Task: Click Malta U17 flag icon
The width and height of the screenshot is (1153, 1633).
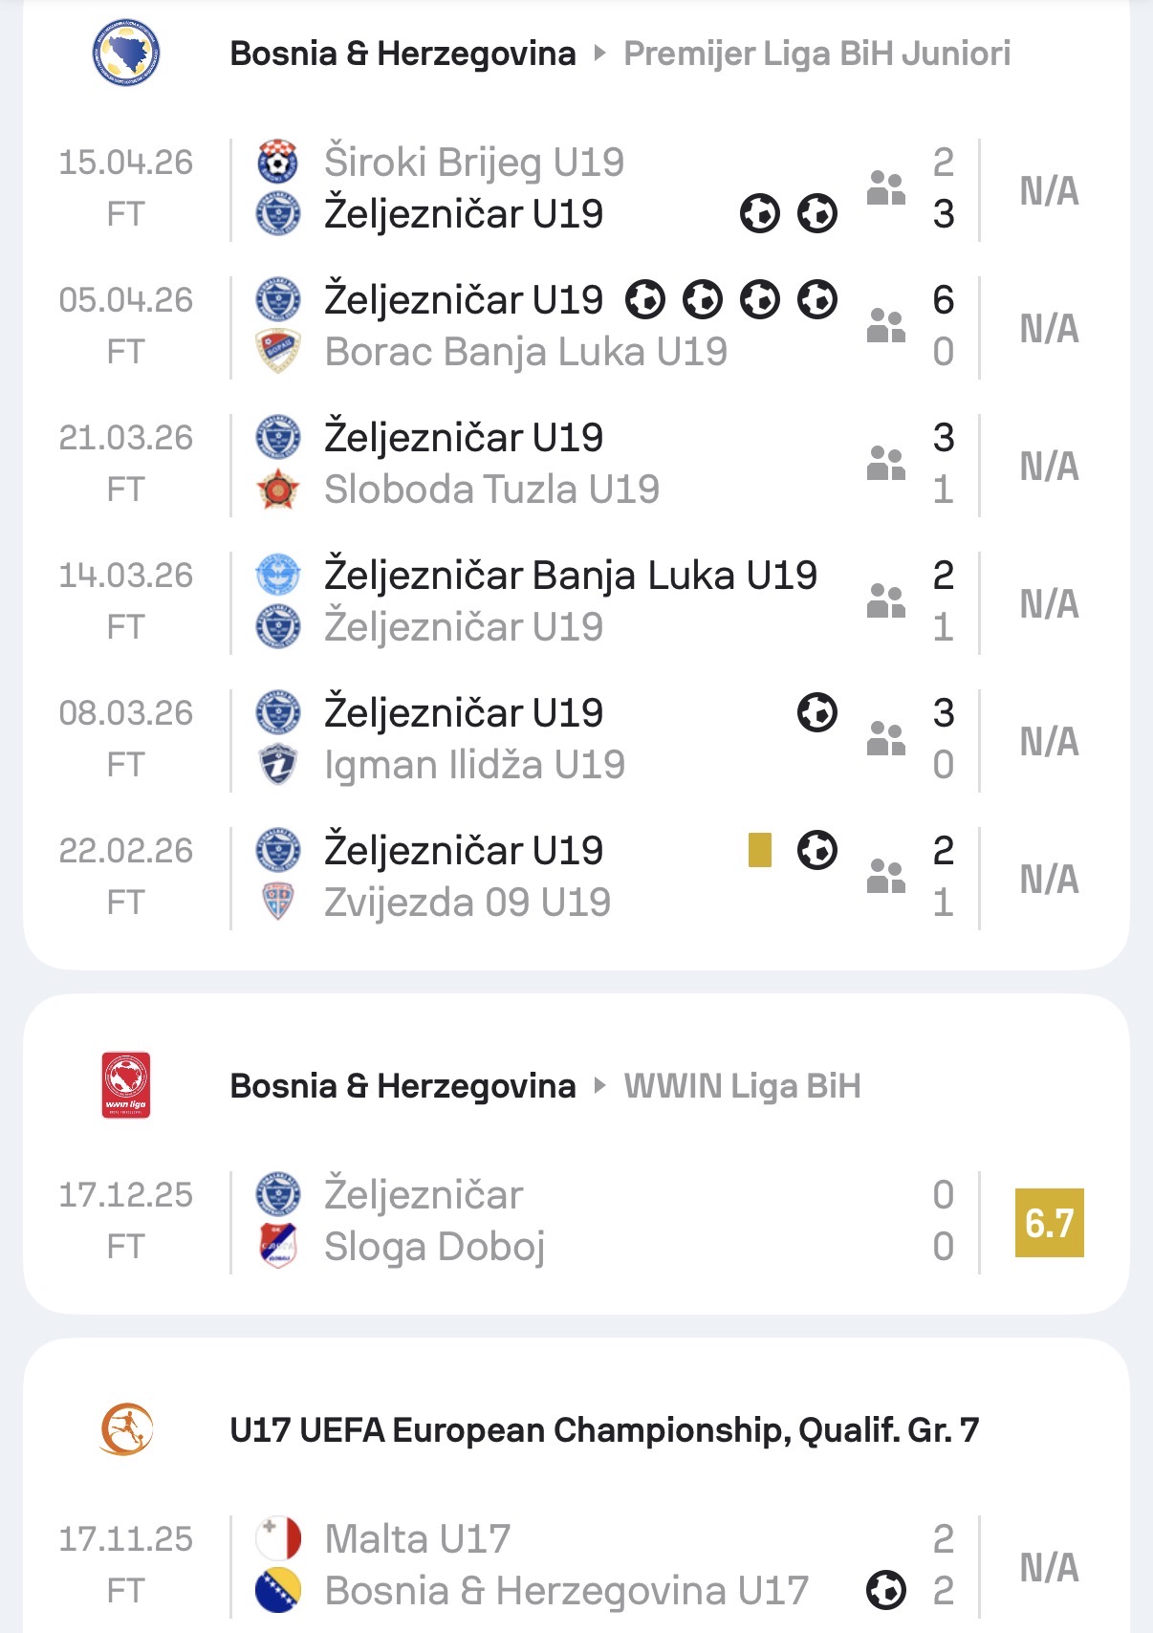Action: click(x=278, y=1538)
